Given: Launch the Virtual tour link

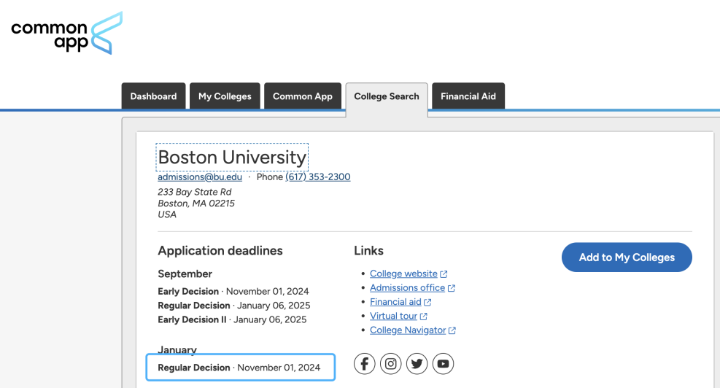Looking at the screenshot, I should (393, 316).
